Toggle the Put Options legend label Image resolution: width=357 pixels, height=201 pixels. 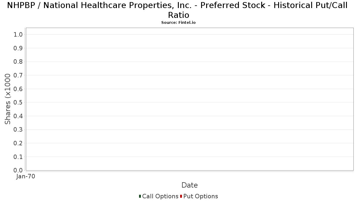click(x=201, y=196)
